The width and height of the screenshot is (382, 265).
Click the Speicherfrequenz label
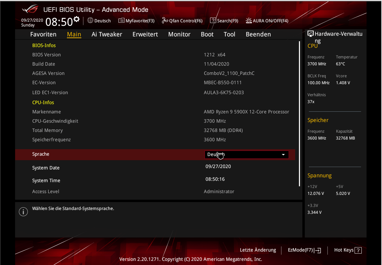[x=51, y=140]
